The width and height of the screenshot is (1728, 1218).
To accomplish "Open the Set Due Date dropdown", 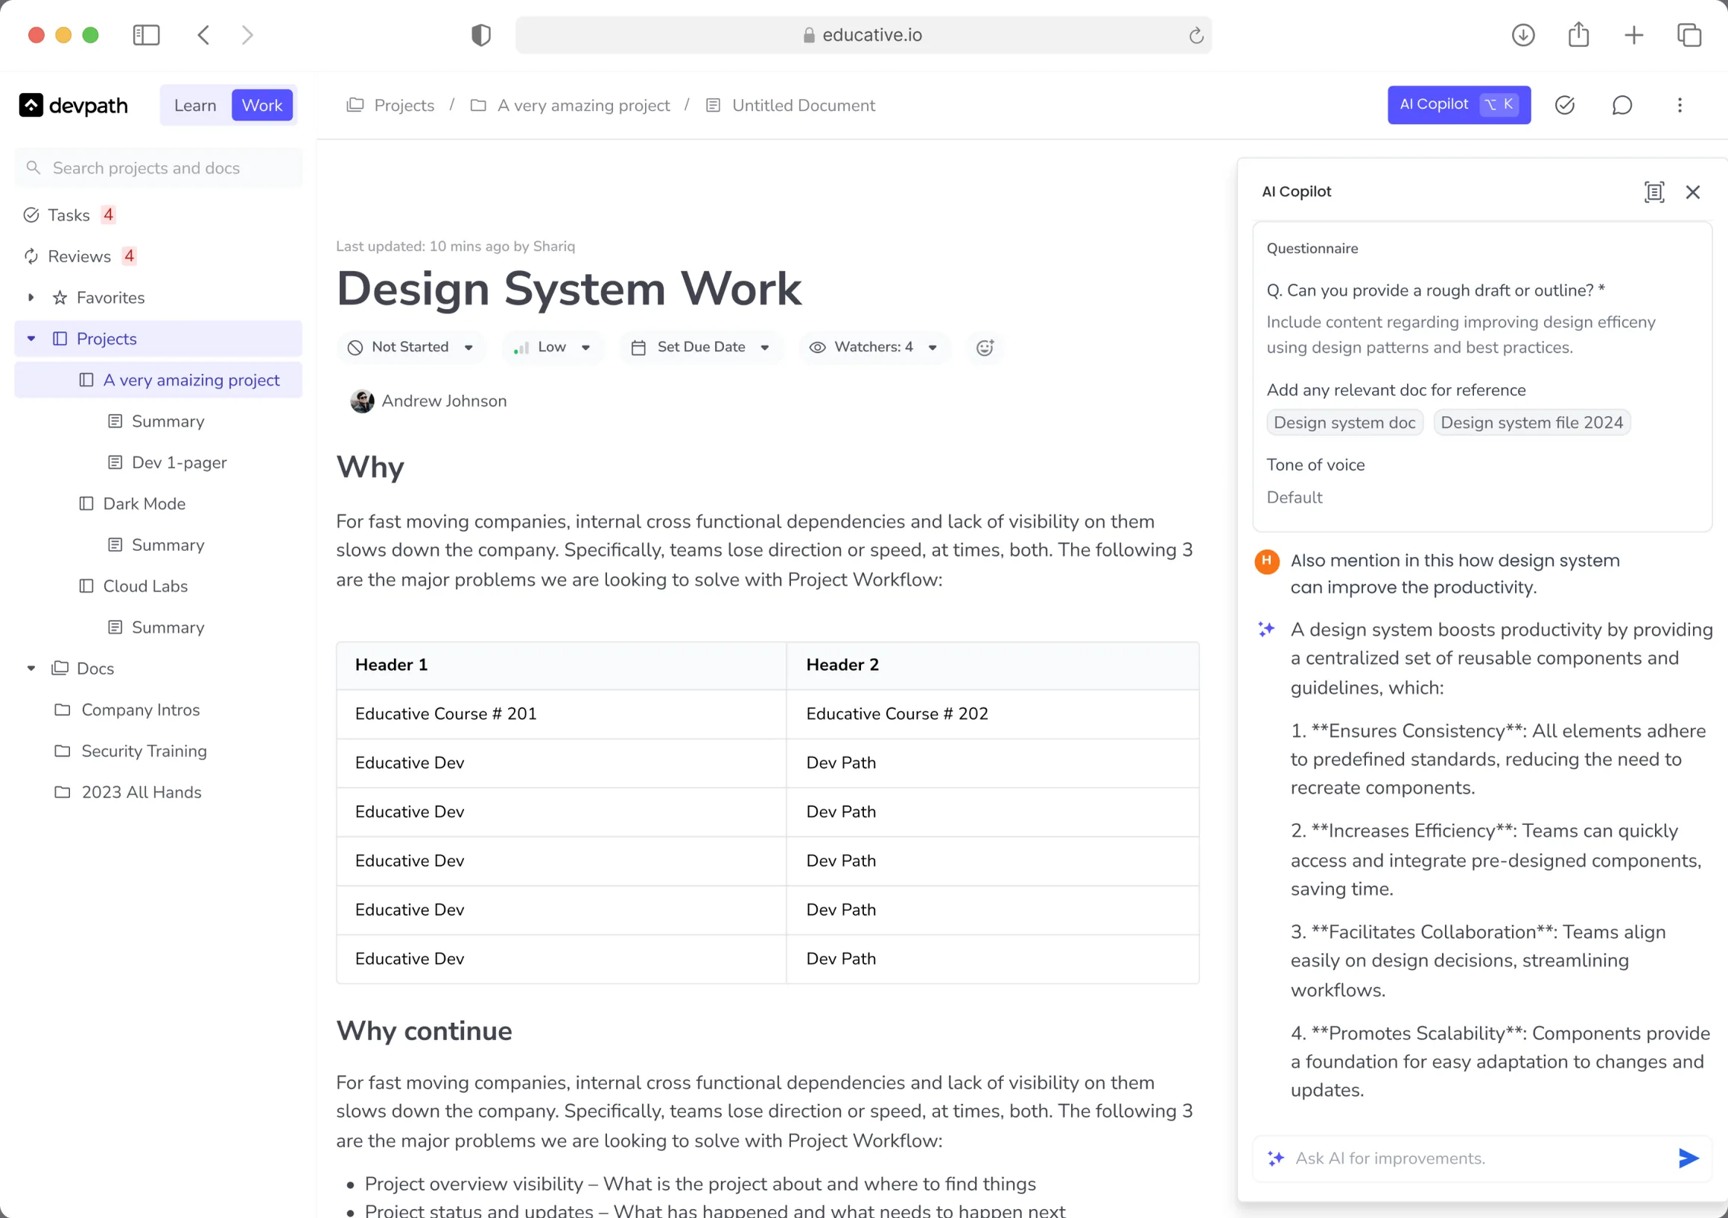I will click(701, 347).
